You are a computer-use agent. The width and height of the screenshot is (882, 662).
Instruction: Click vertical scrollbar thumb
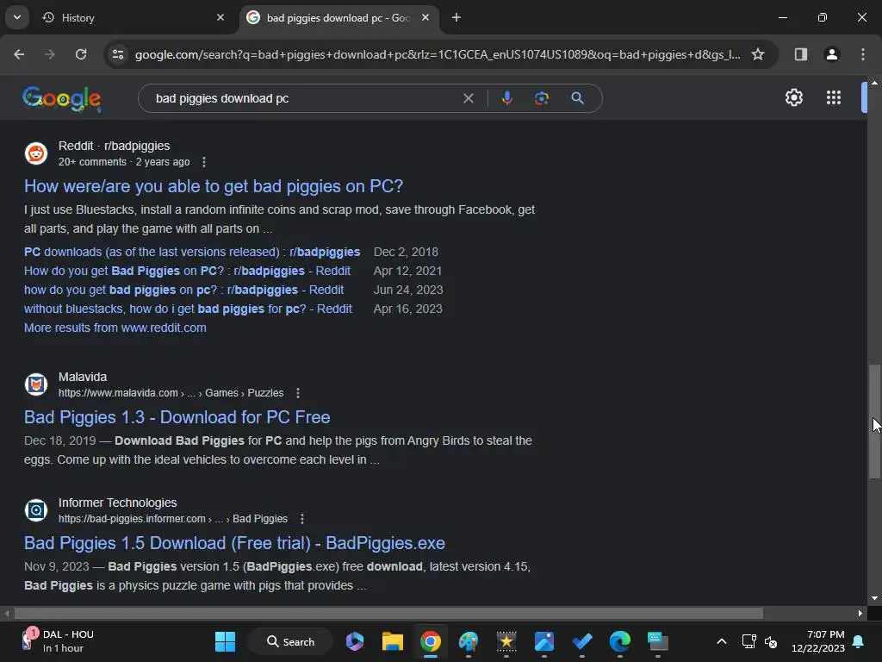(874, 421)
